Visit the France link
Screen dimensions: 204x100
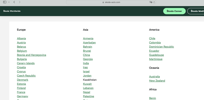point(21,92)
